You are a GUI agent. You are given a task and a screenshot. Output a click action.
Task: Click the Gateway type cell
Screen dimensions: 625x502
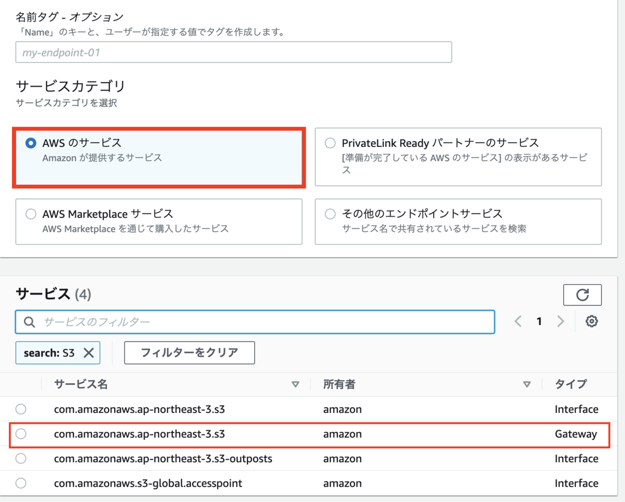[x=576, y=434]
